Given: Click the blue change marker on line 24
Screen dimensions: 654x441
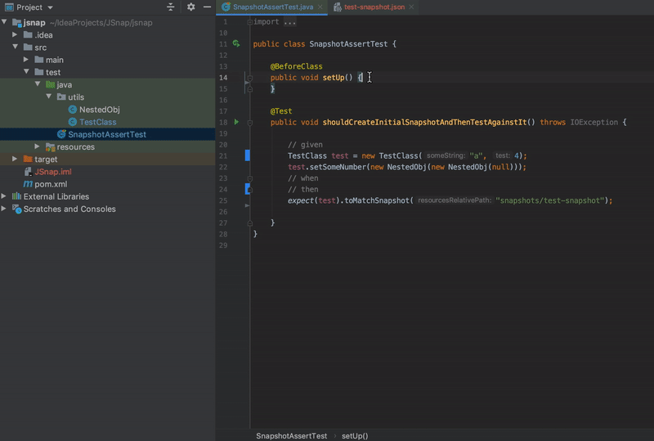Looking at the screenshot, I should click(248, 189).
